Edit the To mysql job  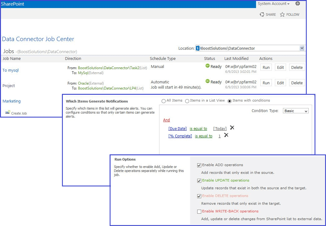point(280,67)
